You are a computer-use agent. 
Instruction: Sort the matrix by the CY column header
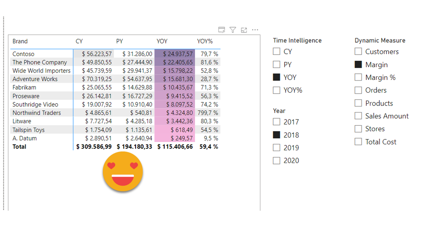pos(79,41)
